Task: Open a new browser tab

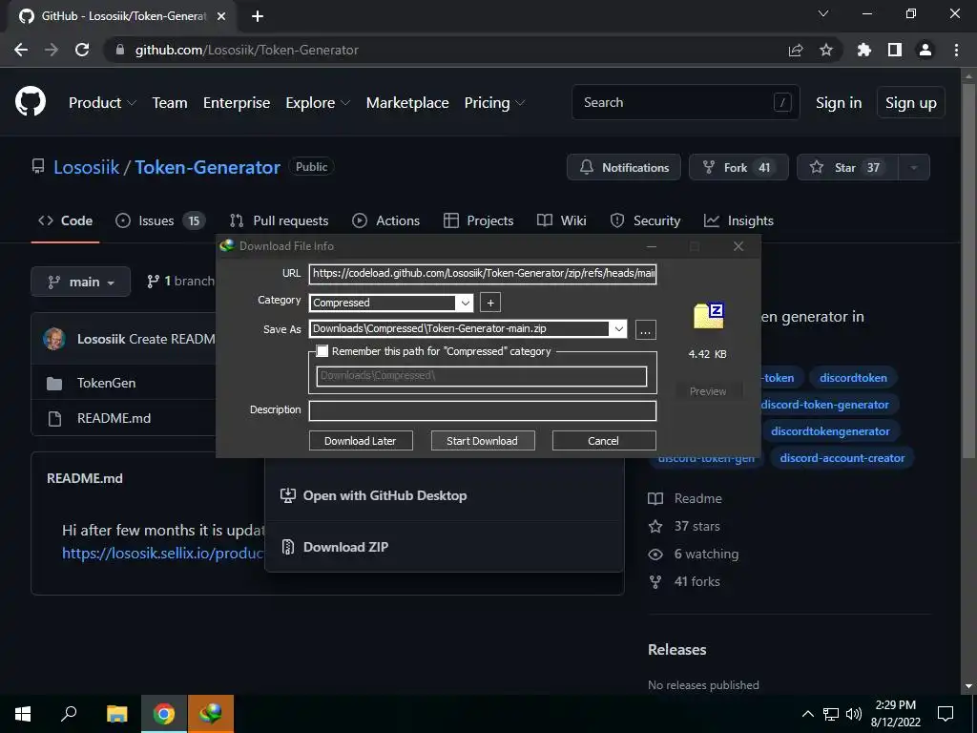Action: click(x=258, y=16)
